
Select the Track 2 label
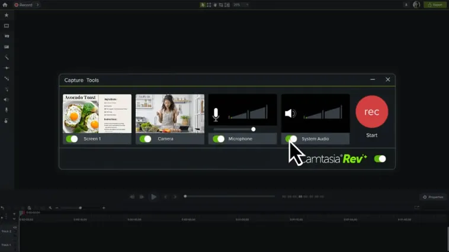pos(7,231)
